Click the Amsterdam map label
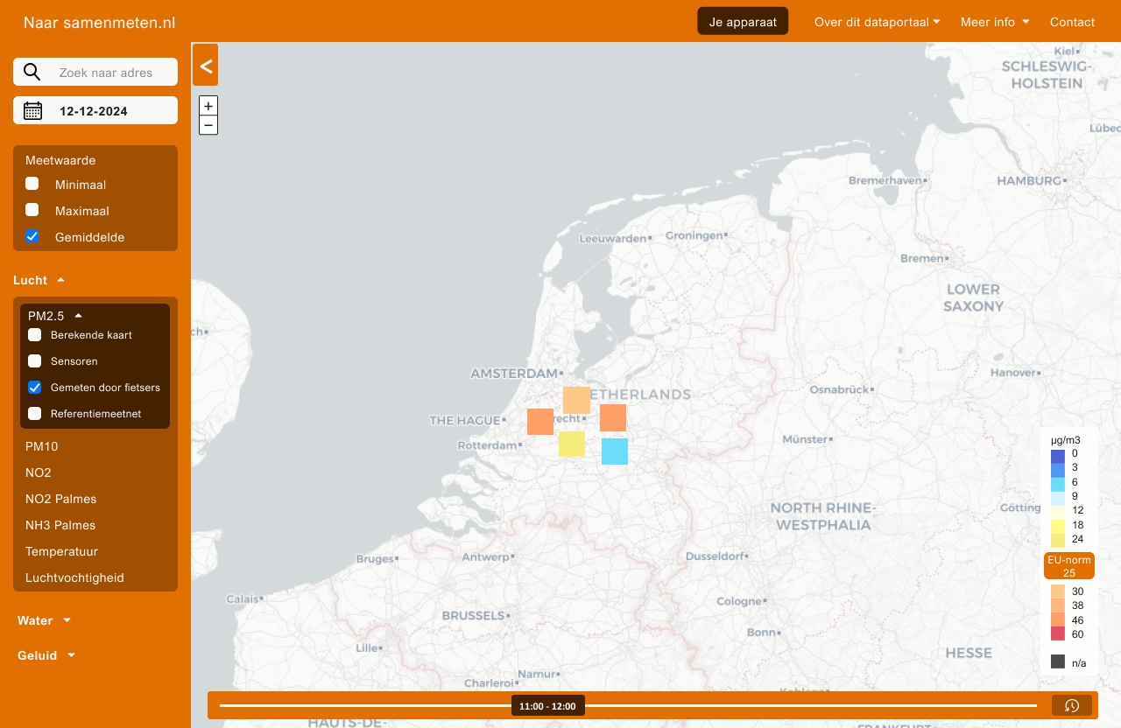The width and height of the screenshot is (1121, 728). pyautogui.click(x=518, y=374)
